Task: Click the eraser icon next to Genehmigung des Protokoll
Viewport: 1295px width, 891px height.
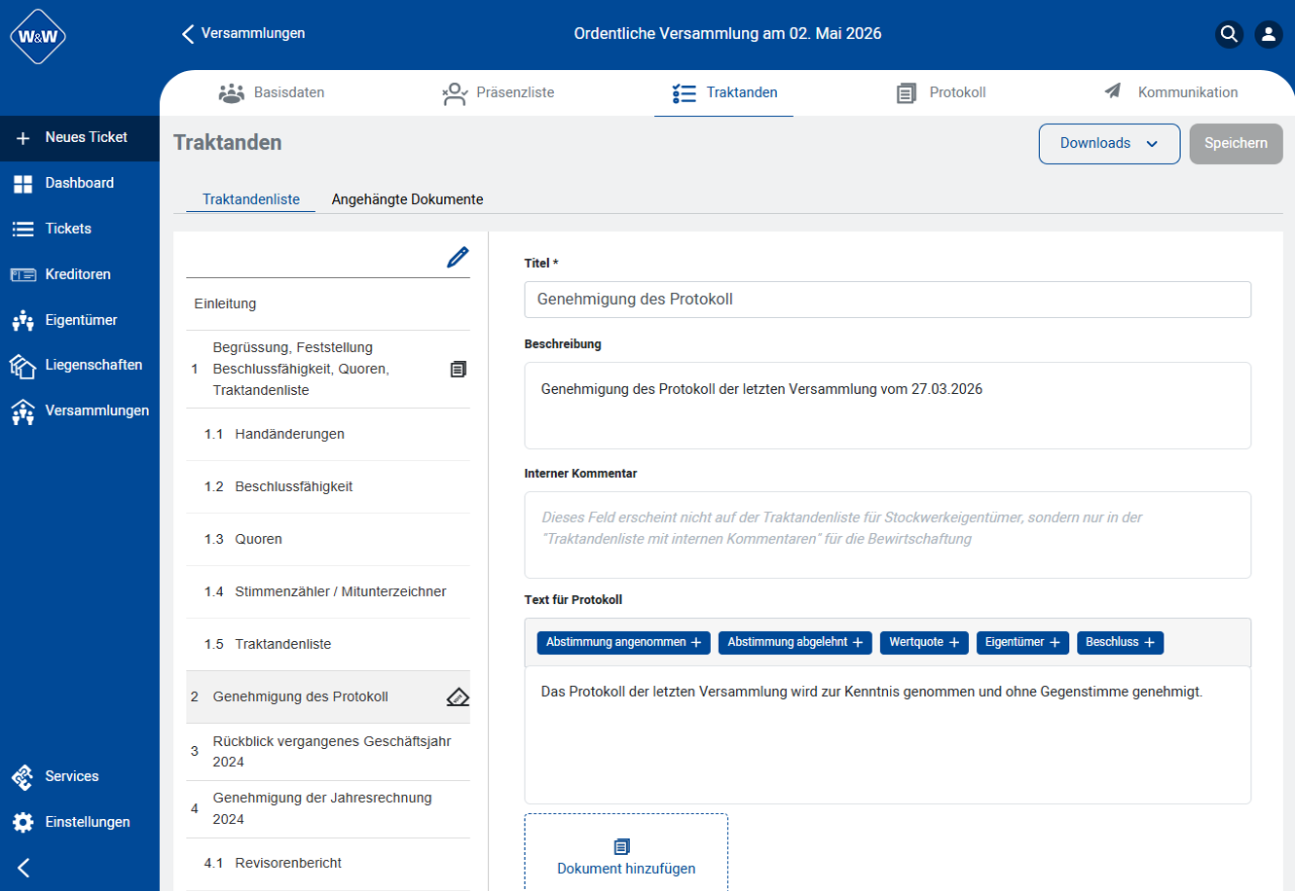Action: tap(458, 696)
